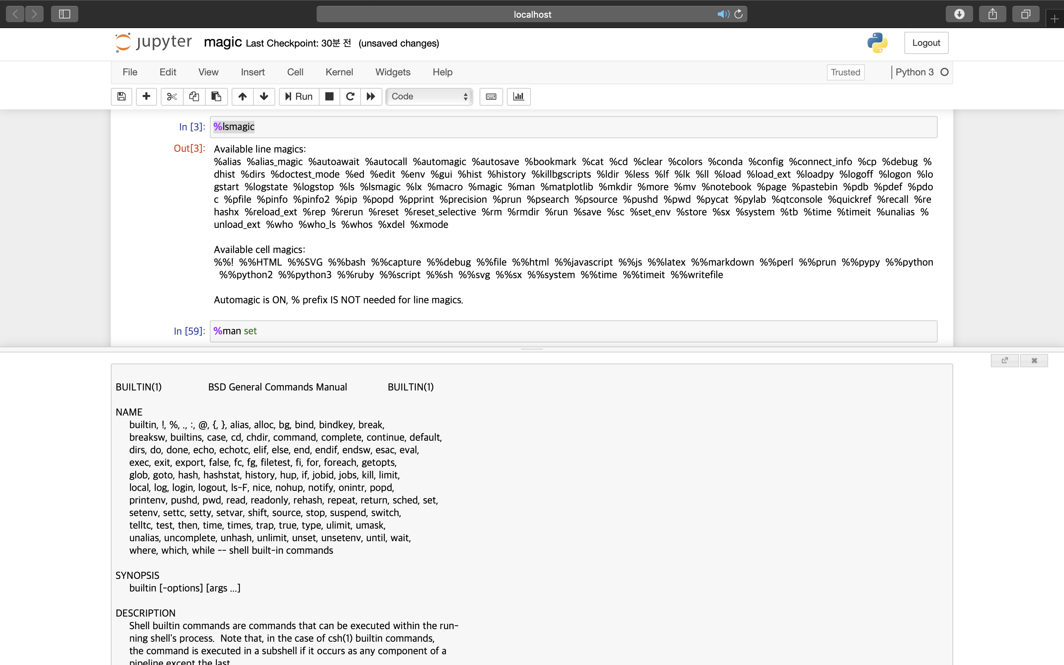
Task: Click the %man set input cell
Action: click(573, 331)
